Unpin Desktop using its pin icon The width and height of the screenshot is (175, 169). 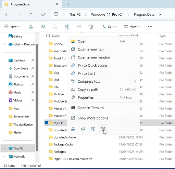pyautogui.click(x=33, y=60)
